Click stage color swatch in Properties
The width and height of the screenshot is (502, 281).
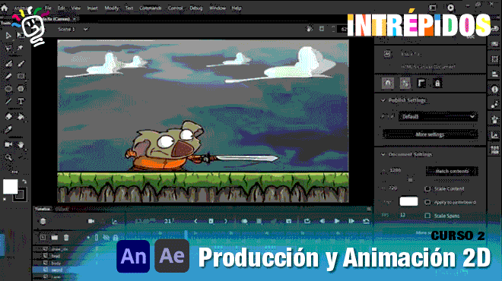coord(408,201)
